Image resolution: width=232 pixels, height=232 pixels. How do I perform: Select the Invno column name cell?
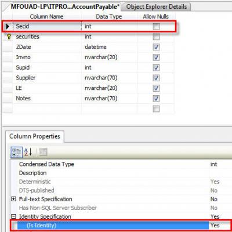pyautogui.click(x=48, y=57)
